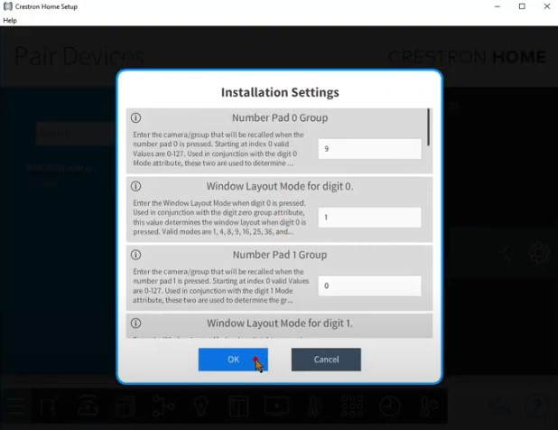Click the "Number Pad 0 Group" heading
The height and width of the screenshot is (430, 558).
coord(280,117)
